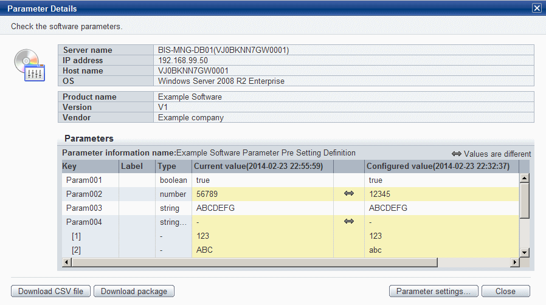Click the Parameters section heading
546x305 pixels.
[89, 139]
